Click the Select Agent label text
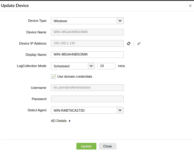 (37, 110)
